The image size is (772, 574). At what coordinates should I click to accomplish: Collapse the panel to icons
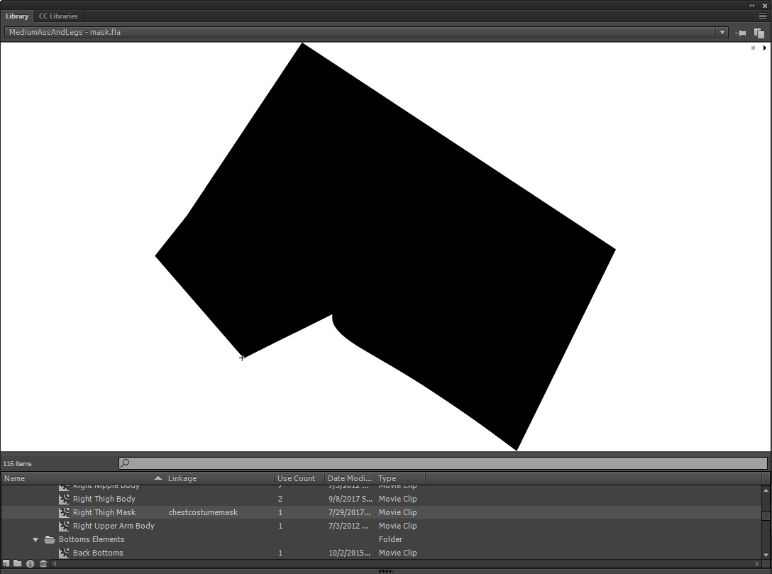(x=752, y=5)
